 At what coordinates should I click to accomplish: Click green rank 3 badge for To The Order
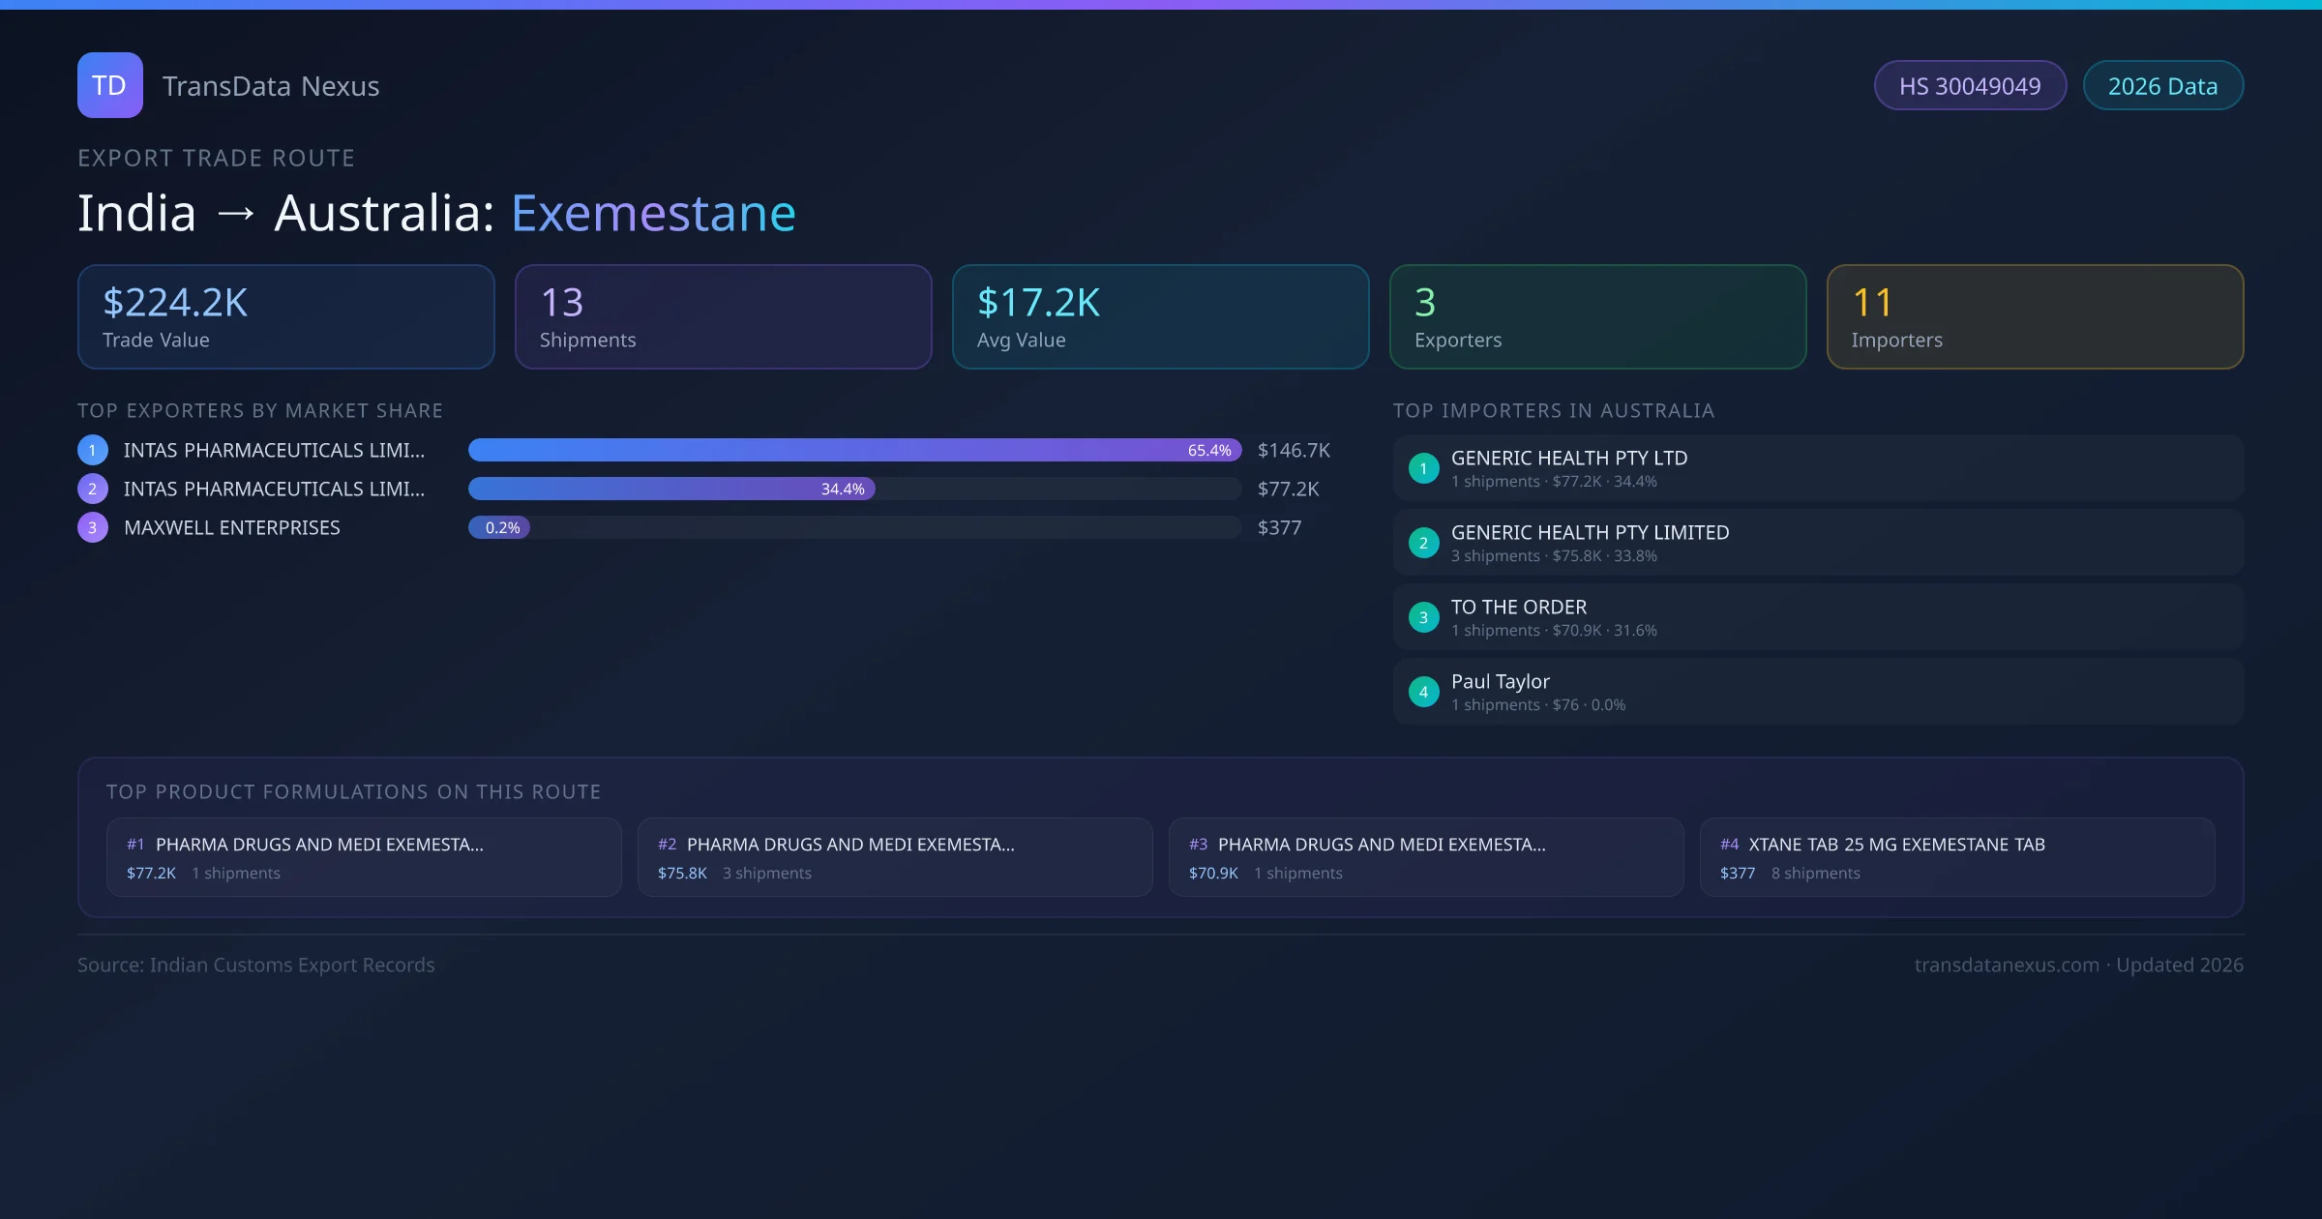point(1423,617)
